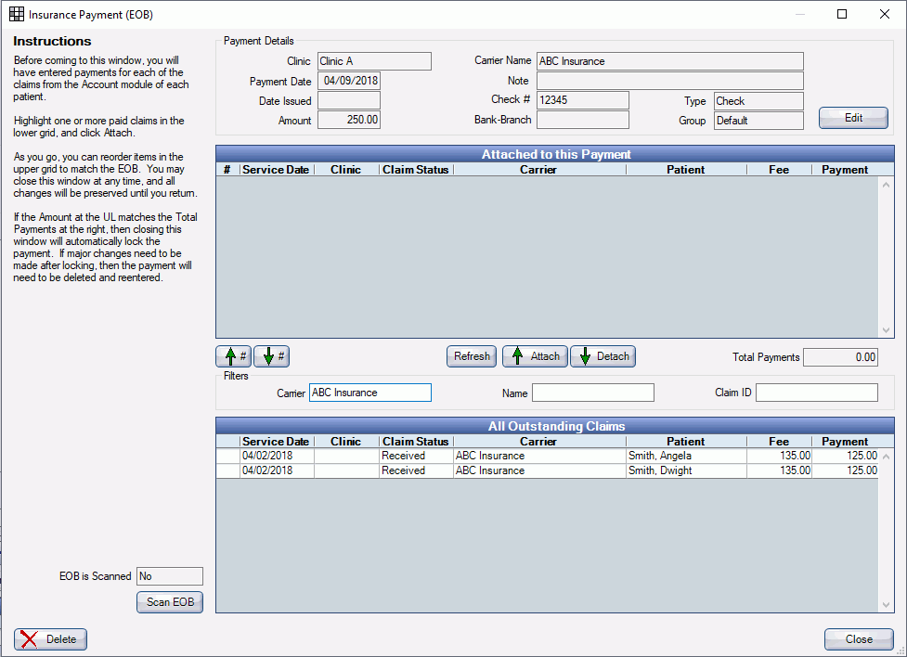Screen dimensions: 907x657
Task: Click the Attach button with green up arrow
Action: (536, 356)
